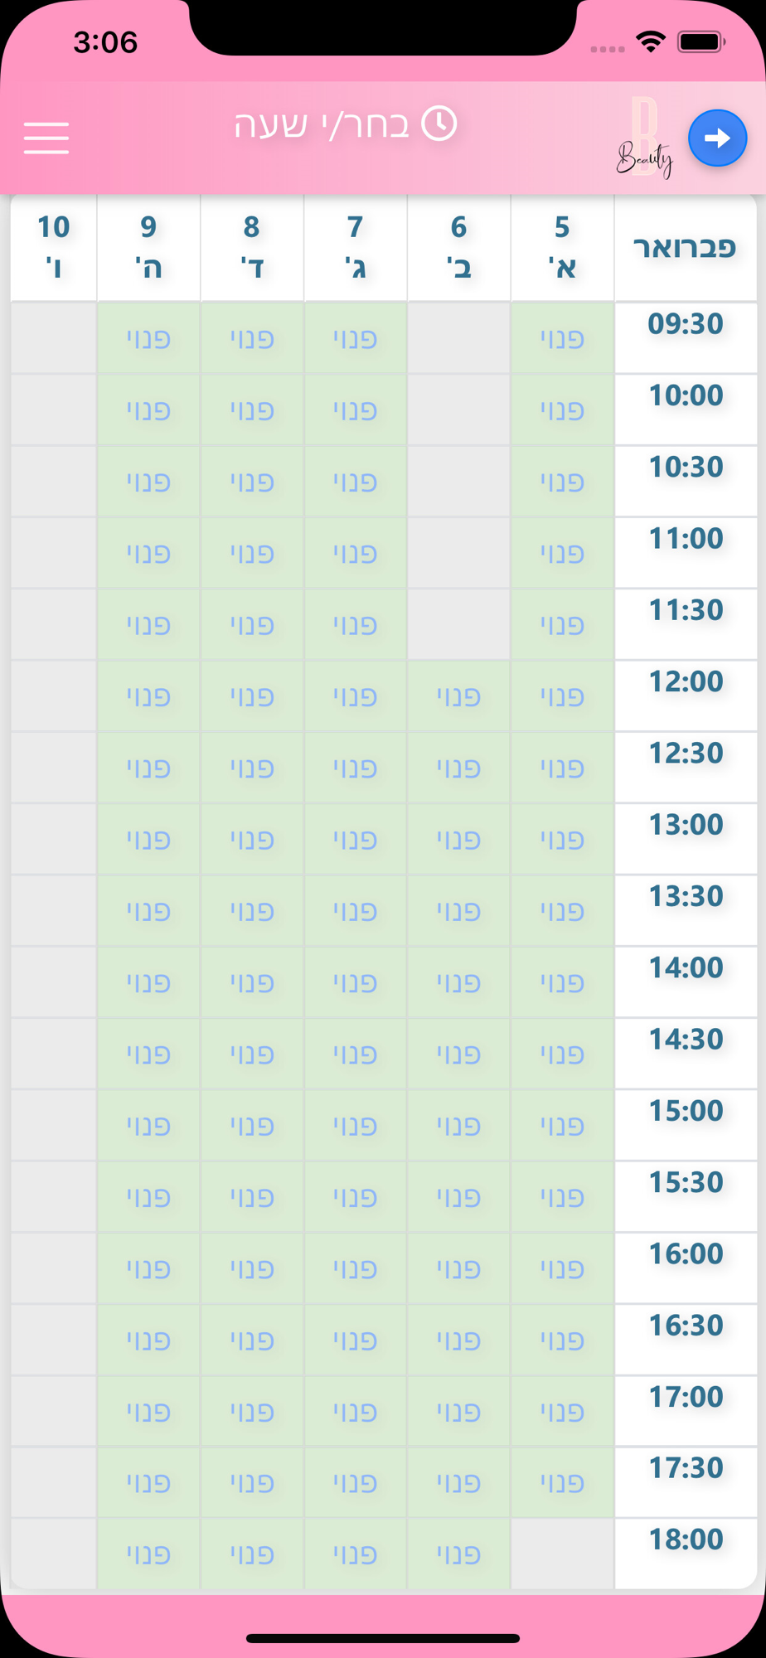Choose 18:00 slot on Tuesday 7
Viewport: 766px width, 1658px height.
point(355,1554)
